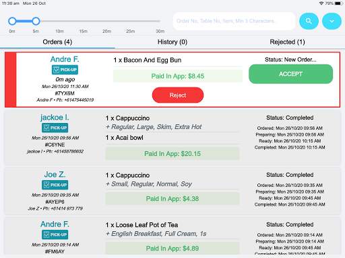This screenshot has width=345, height=258.
Task: Click the PICK-UP badge under Joe Z.
Action: tap(55, 185)
